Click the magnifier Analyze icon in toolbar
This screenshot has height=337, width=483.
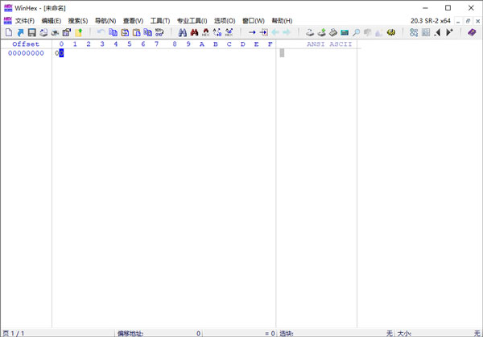pyautogui.click(x=357, y=32)
